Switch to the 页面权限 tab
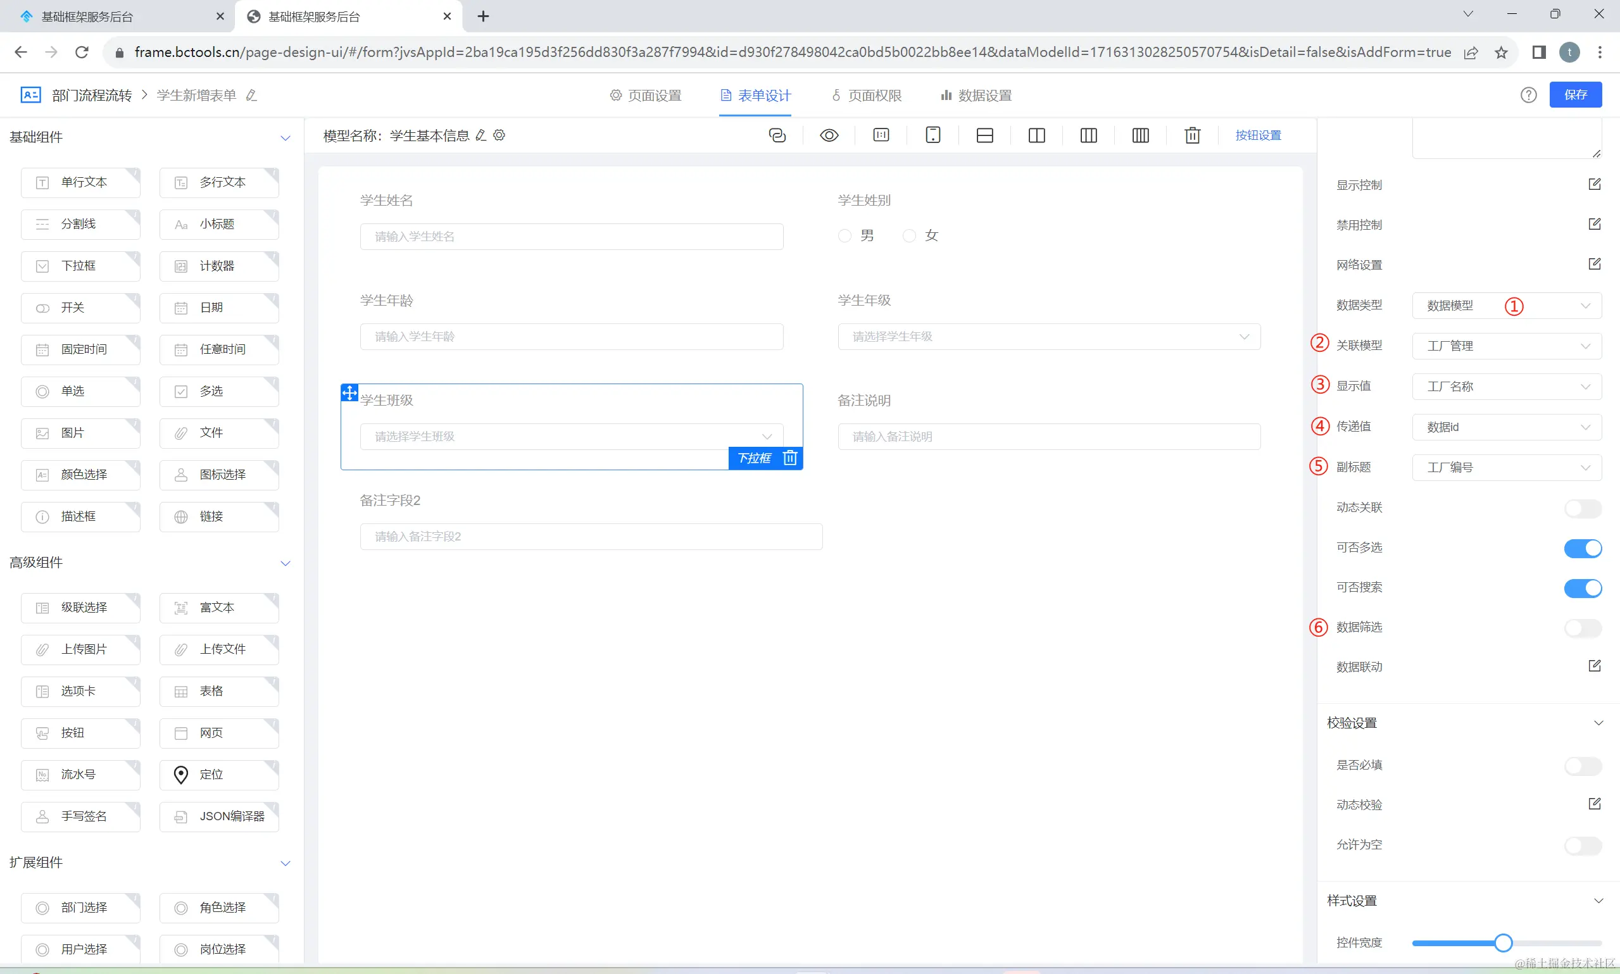This screenshot has width=1620, height=974. 867,96
